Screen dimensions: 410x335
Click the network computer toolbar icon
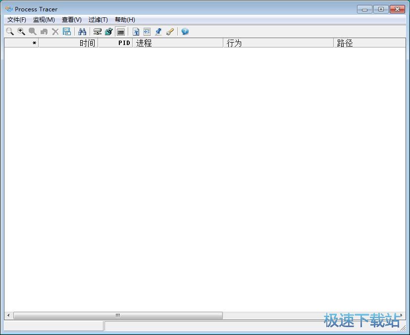pyautogui.click(x=98, y=32)
